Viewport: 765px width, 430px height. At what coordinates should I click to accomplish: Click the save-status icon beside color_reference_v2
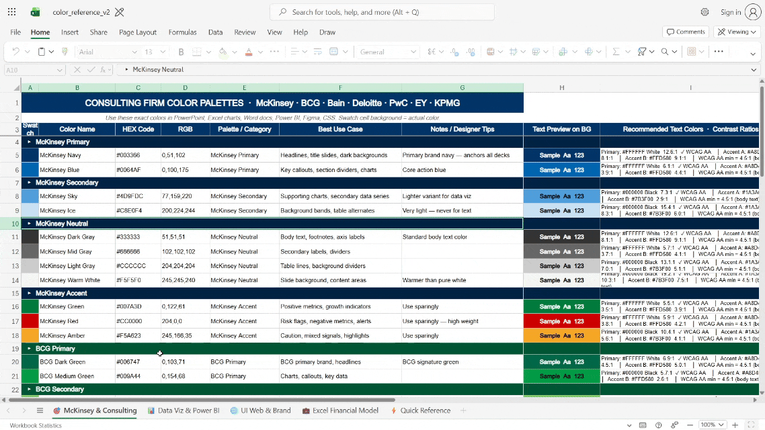(x=120, y=12)
